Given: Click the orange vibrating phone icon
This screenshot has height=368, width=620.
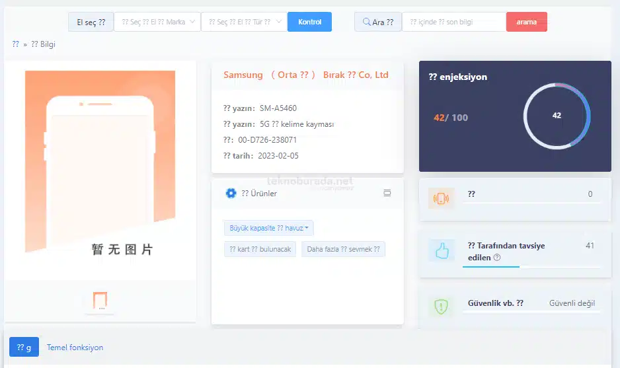Looking at the screenshot, I should (x=441, y=198).
